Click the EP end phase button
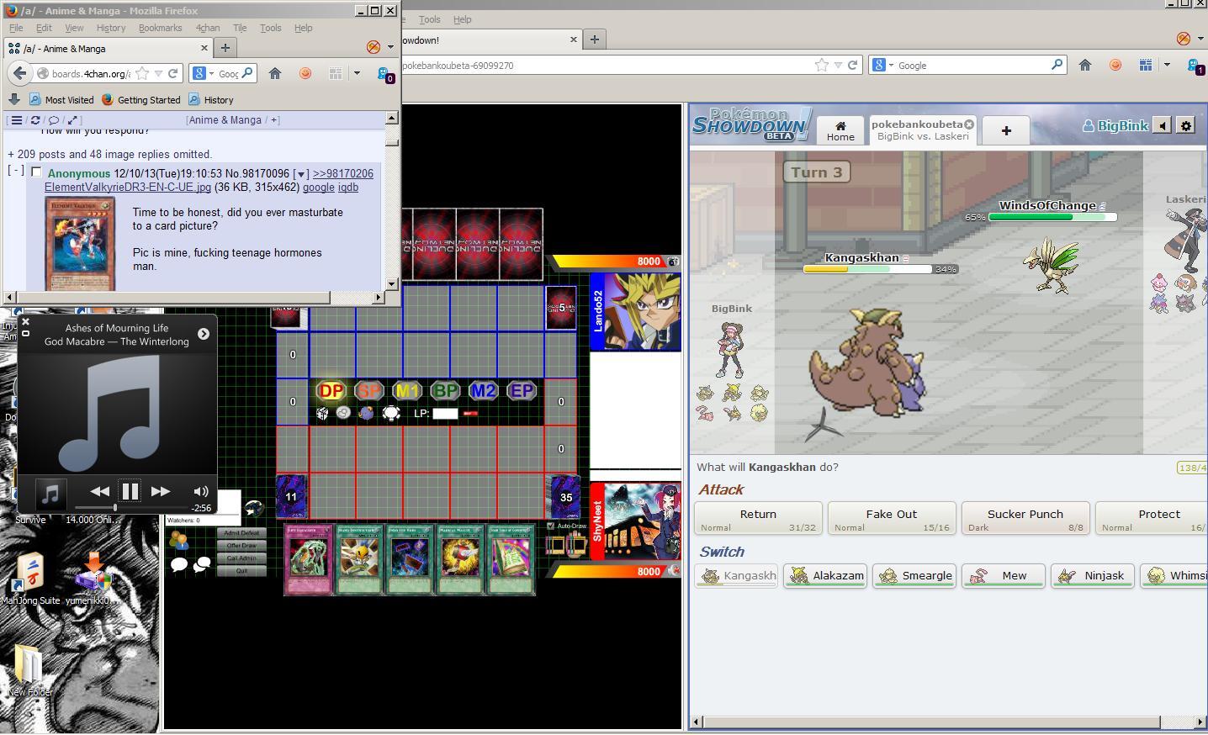Viewport: 1208px width, 735px height. (522, 391)
